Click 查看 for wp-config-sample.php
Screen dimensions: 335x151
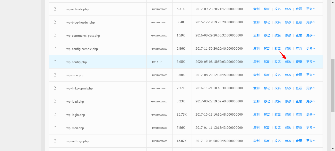click(x=299, y=49)
